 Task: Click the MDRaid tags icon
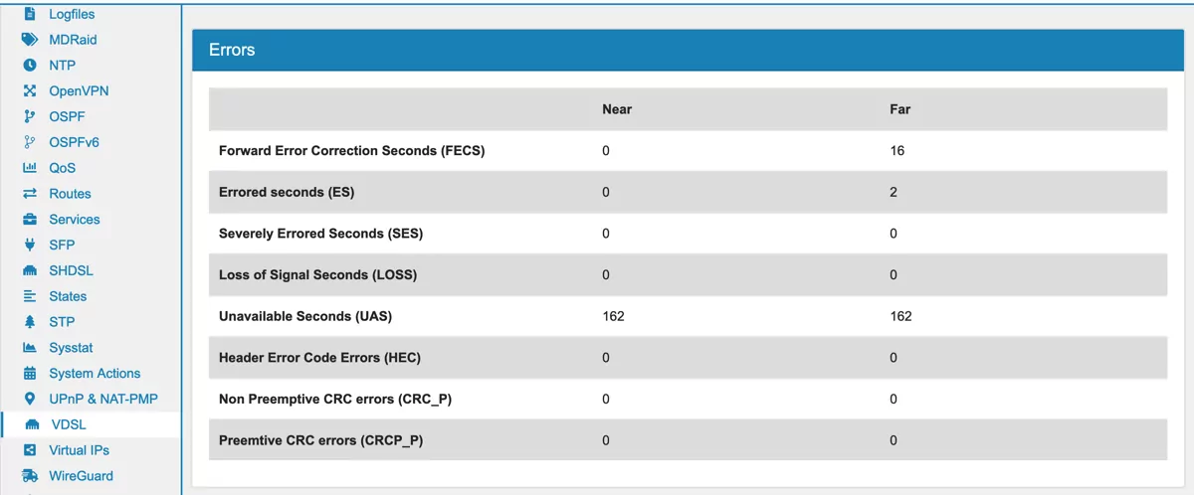(x=30, y=40)
